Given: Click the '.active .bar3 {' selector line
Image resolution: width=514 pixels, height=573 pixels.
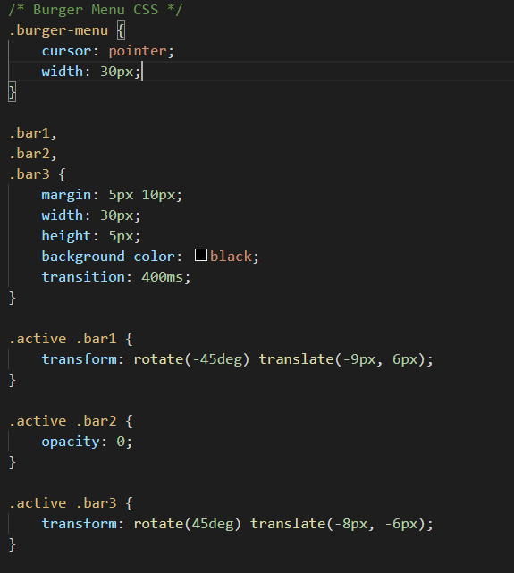Looking at the screenshot, I should click(x=71, y=503).
